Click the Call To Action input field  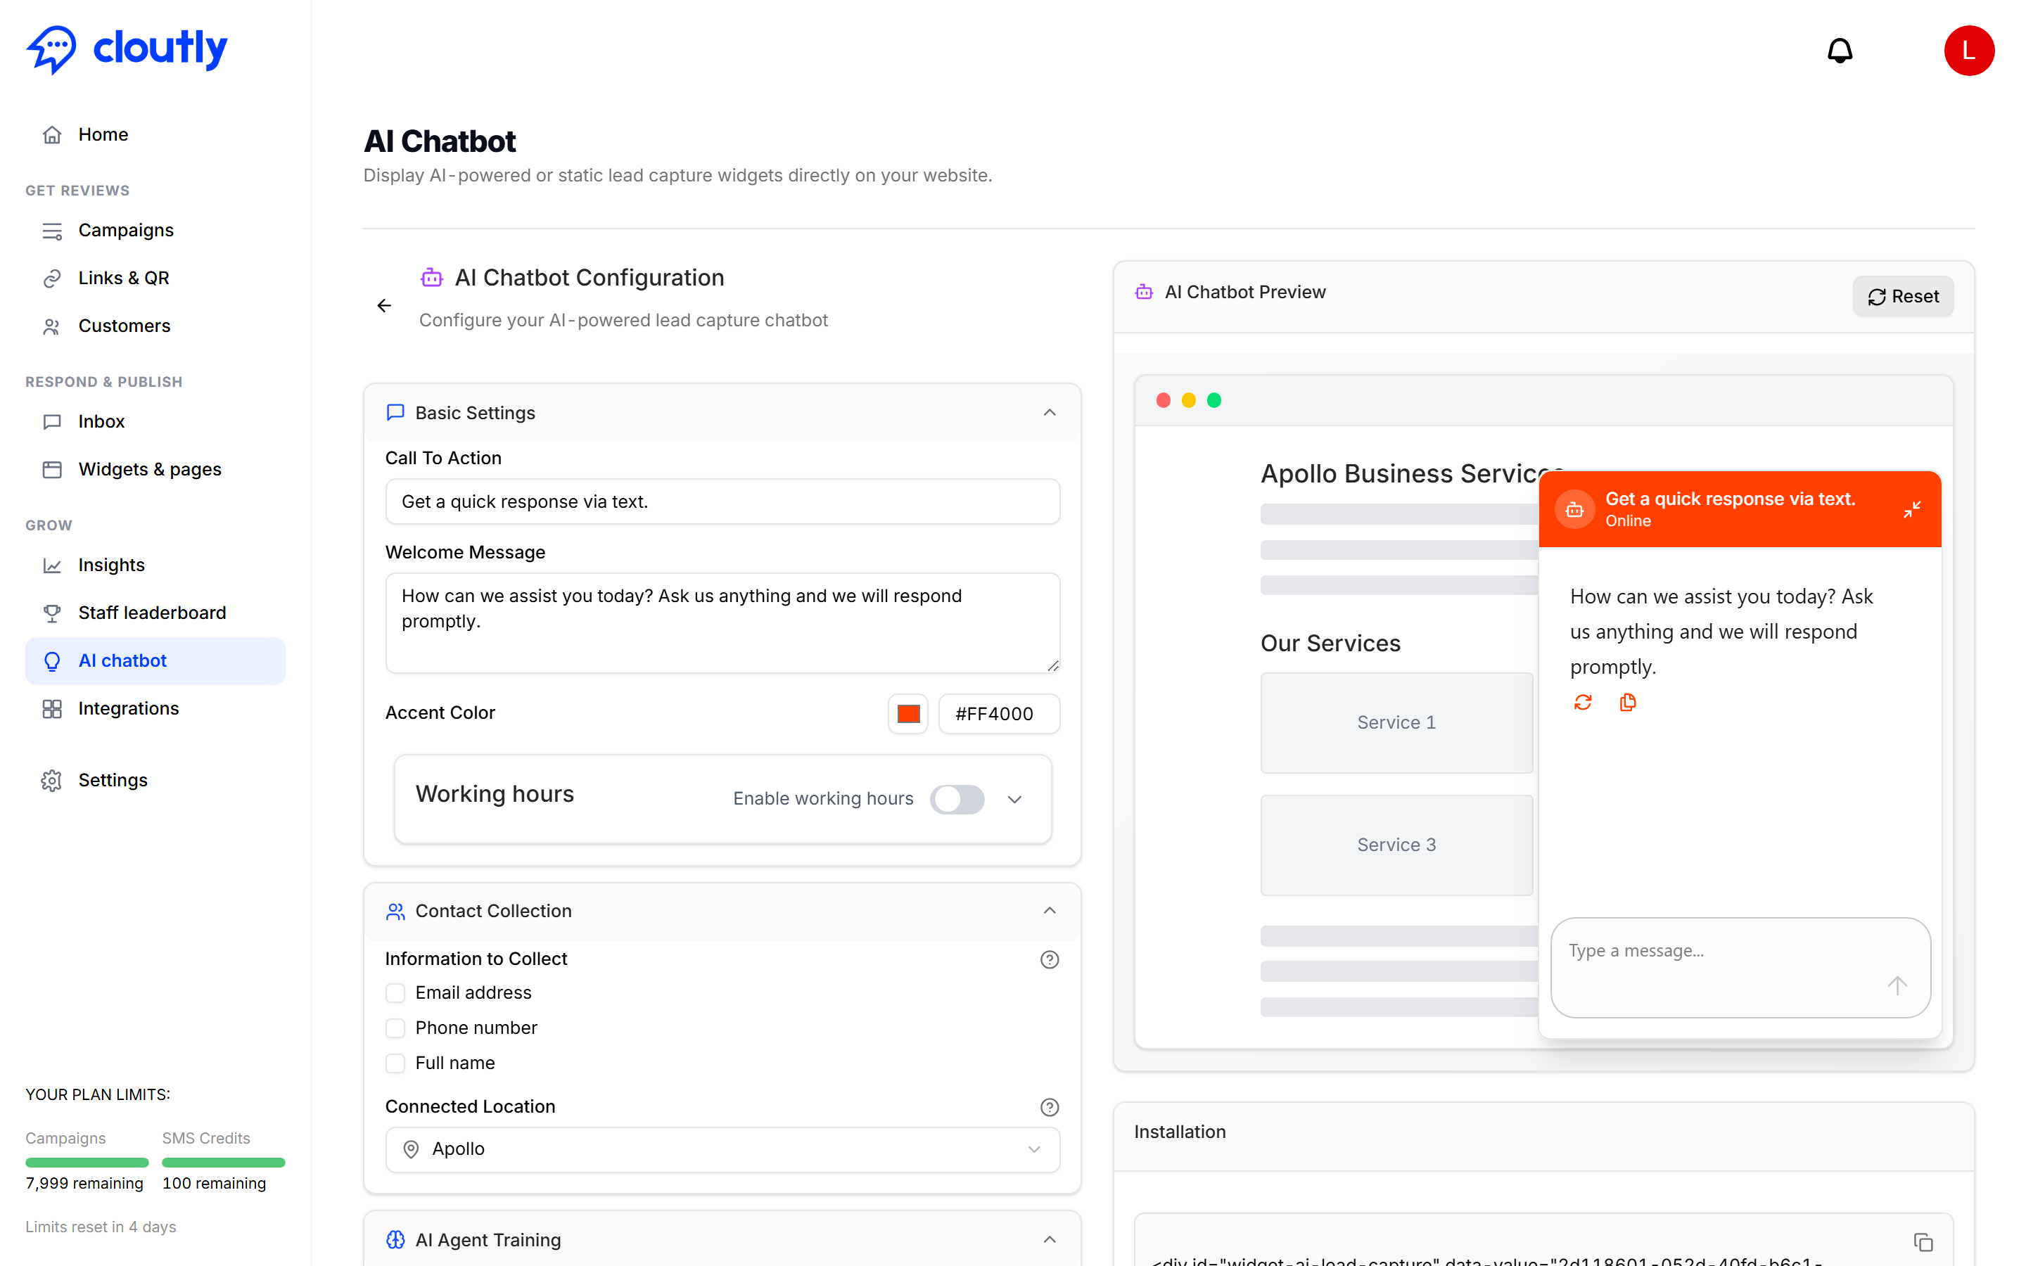pyautogui.click(x=722, y=501)
